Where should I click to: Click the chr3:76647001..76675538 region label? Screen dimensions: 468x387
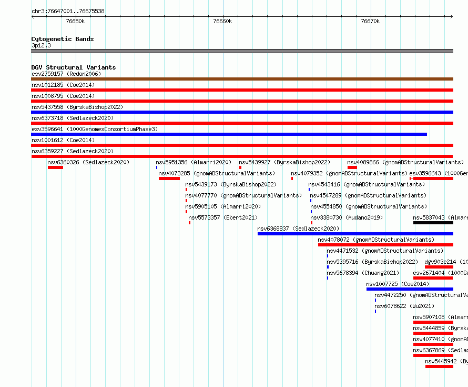[x=68, y=11]
